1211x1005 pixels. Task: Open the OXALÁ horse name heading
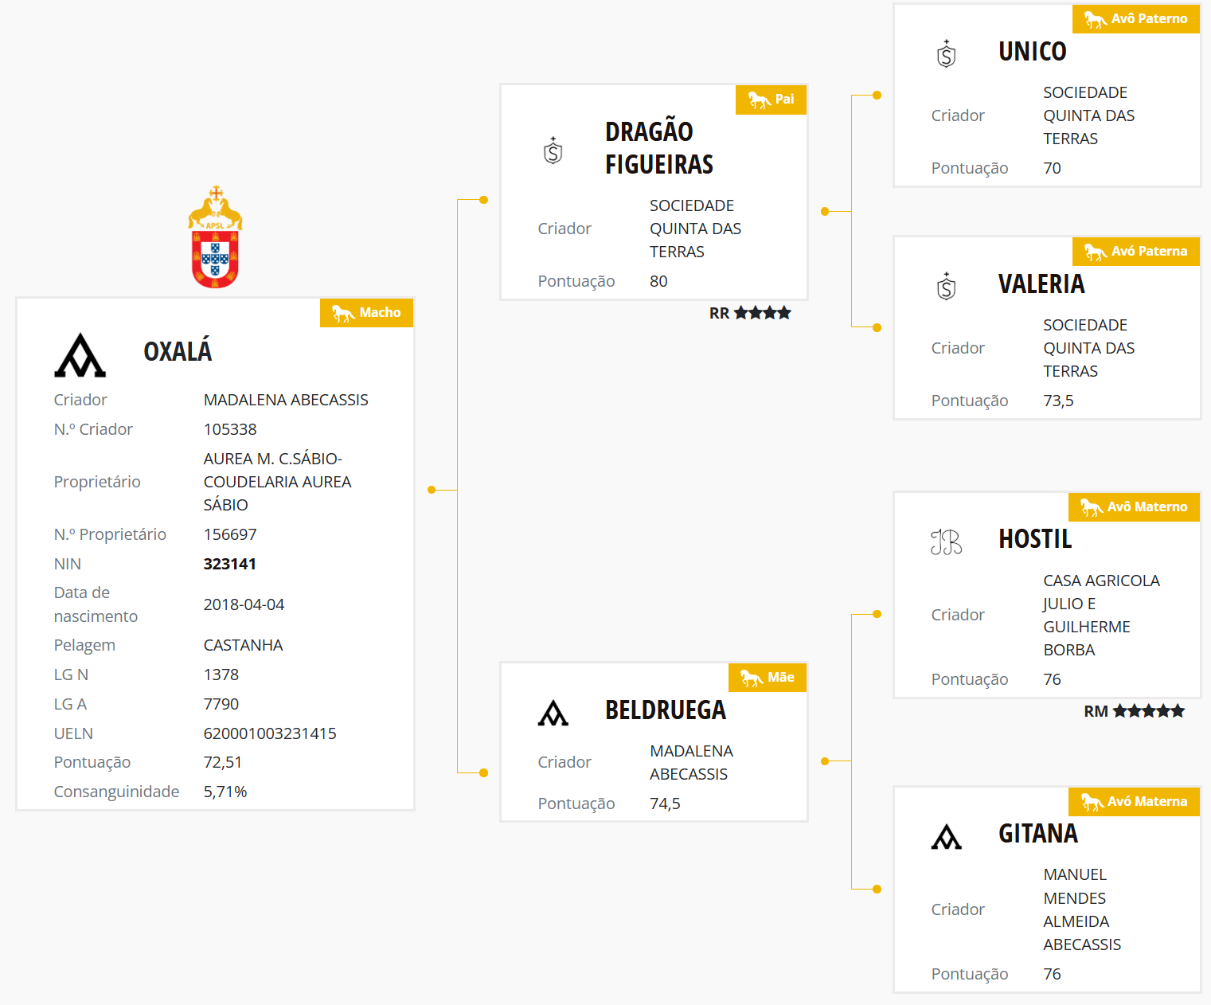click(x=178, y=351)
